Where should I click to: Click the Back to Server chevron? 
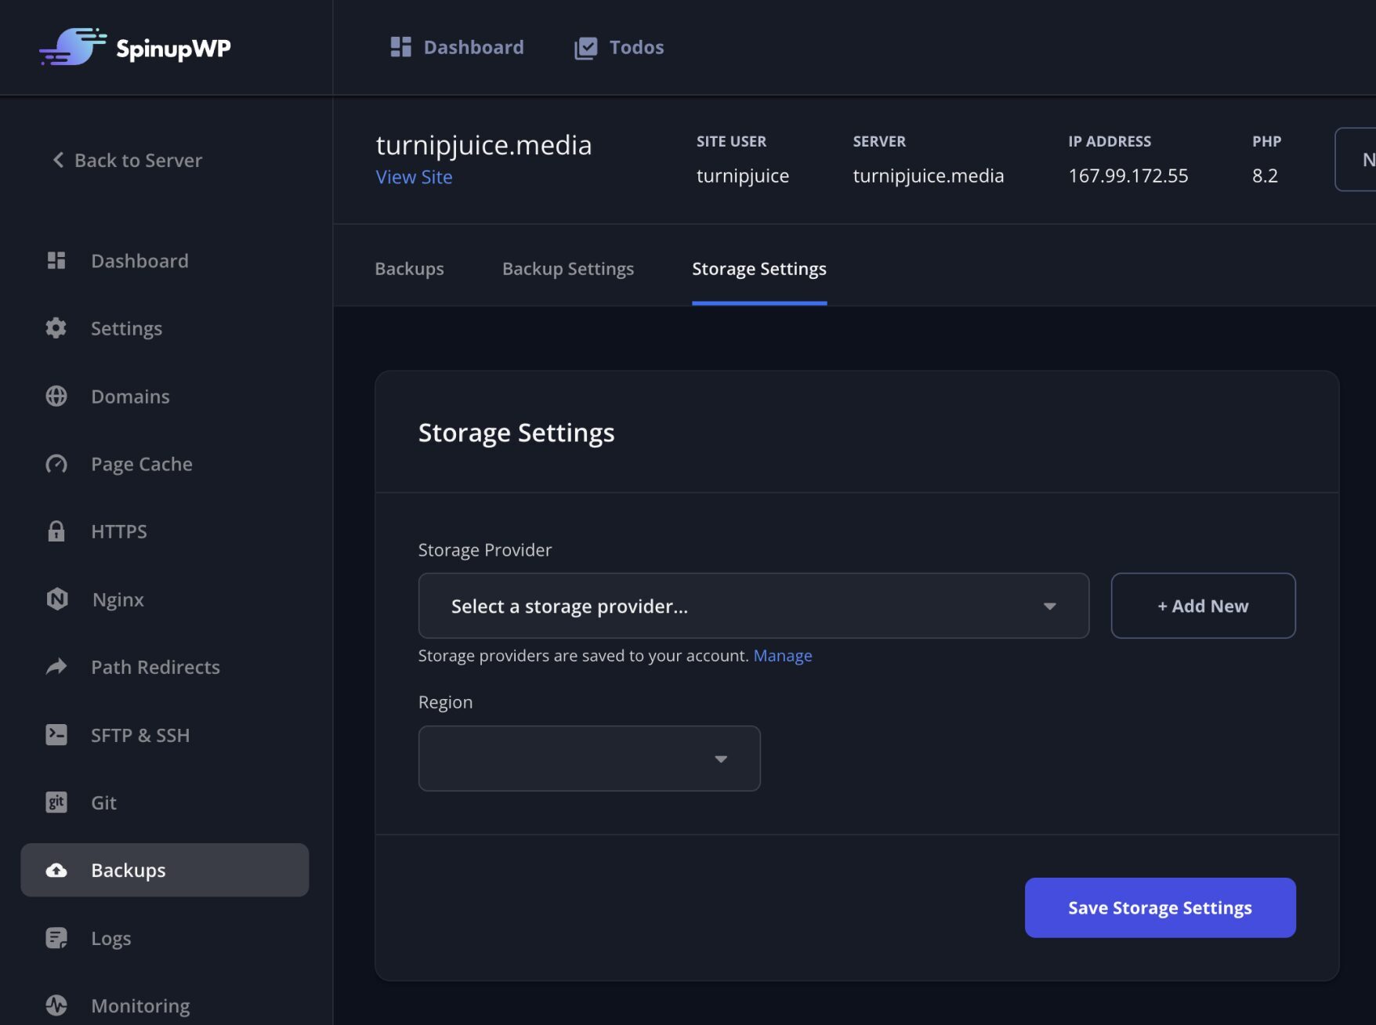pyautogui.click(x=58, y=160)
